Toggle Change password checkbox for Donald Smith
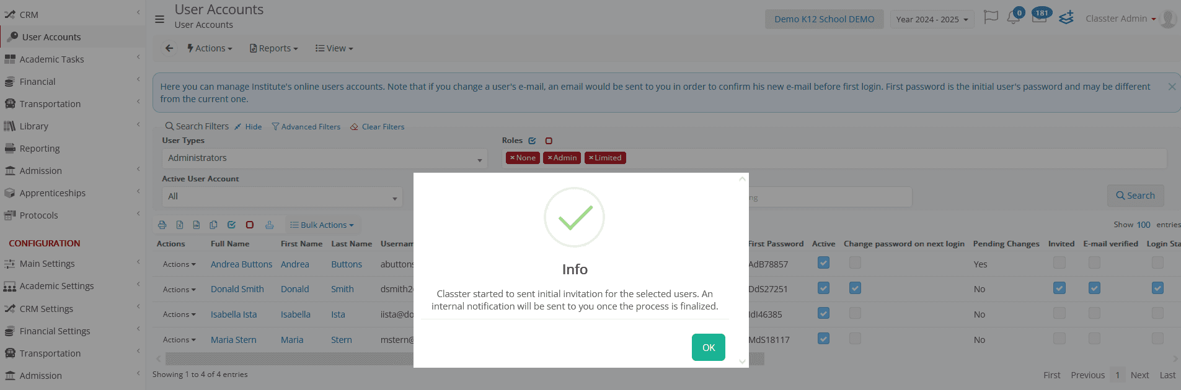Viewport: 1181px width, 390px height. (x=855, y=288)
